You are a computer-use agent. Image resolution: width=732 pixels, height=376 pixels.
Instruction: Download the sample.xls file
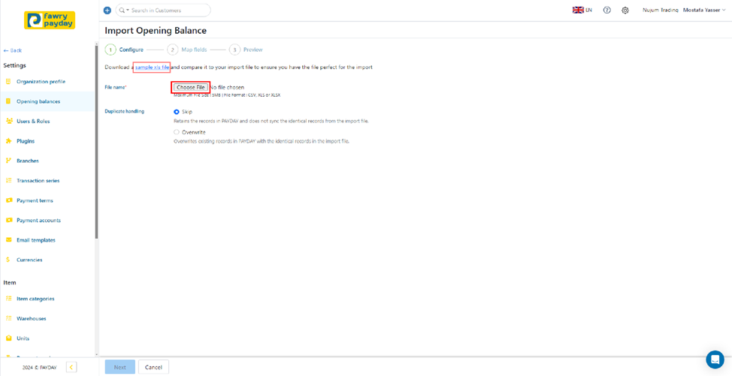(152, 68)
